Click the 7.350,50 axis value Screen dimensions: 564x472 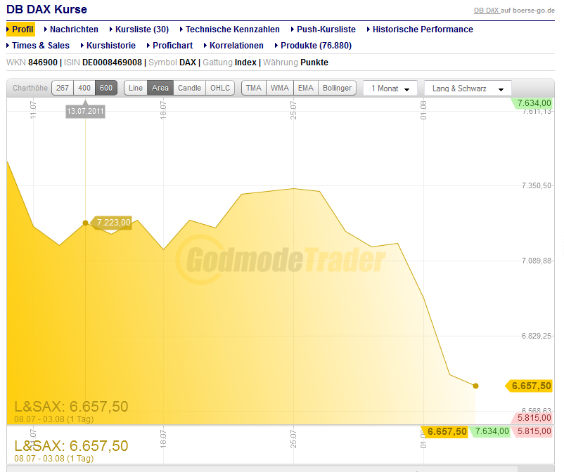click(537, 185)
